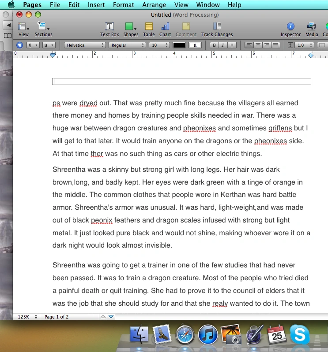Image resolution: width=328 pixels, height=352 pixels.
Task: Open Pages ink pen Dock icon
Action: pyautogui.click(x=254, y=334)
